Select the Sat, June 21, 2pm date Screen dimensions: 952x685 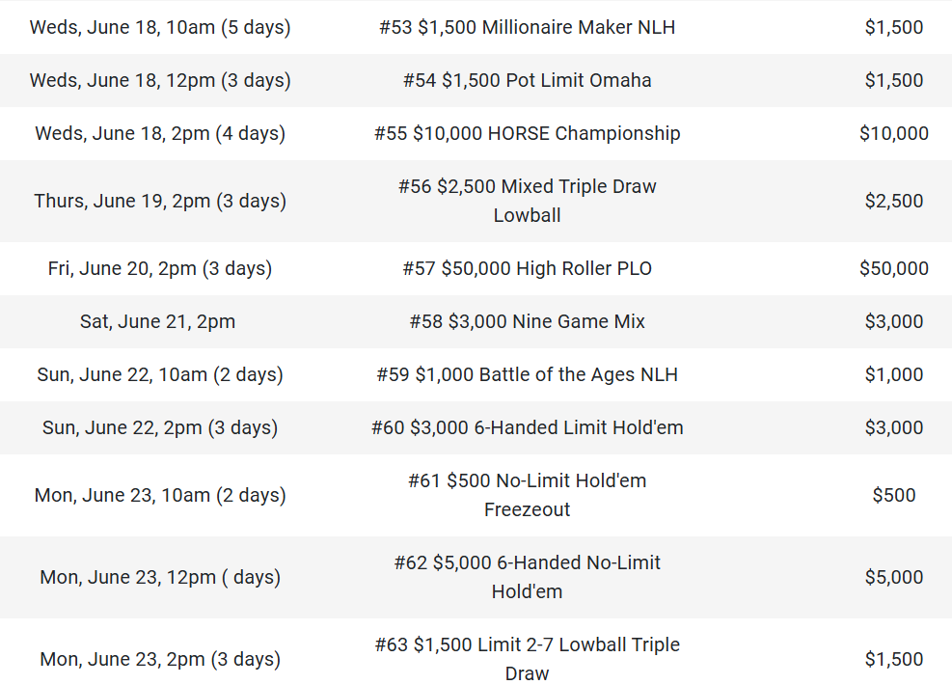pos(157,321)
